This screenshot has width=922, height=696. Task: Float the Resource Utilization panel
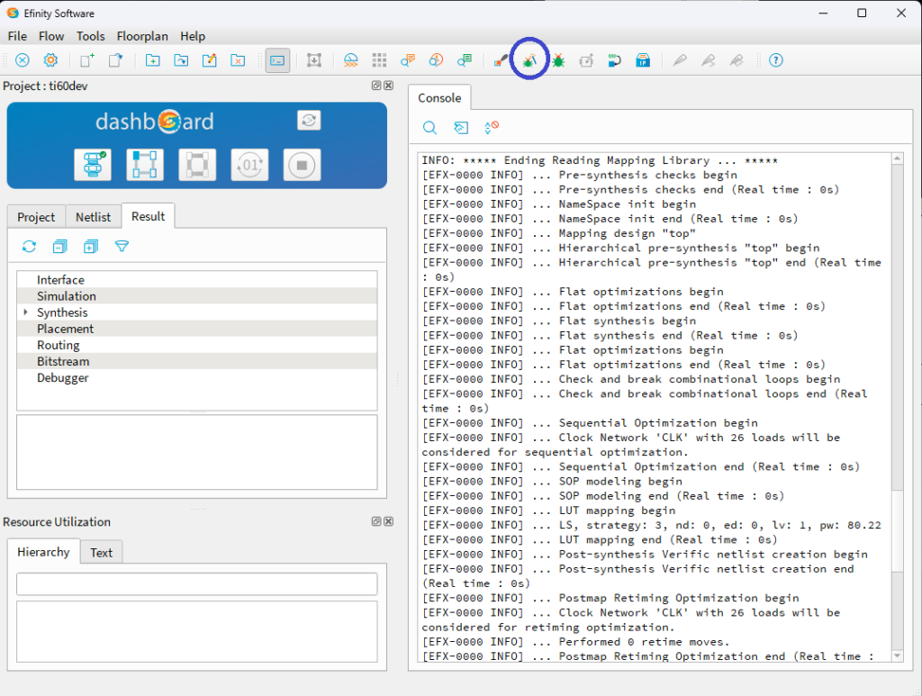point(376,521)
